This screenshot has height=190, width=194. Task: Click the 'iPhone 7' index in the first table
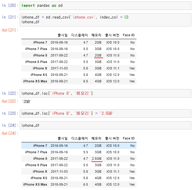tap(40, 42)
